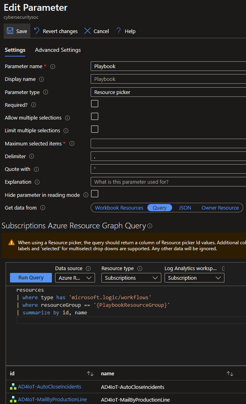Viewport: 246px width, 404px height.
Task: Open info icon next to Resource type
Action: pos(140,269)
